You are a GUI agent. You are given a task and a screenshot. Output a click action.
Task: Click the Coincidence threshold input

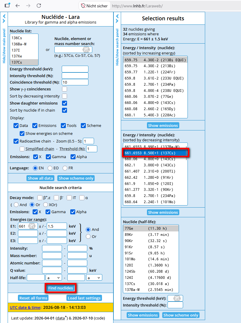(x=75, y=82)
